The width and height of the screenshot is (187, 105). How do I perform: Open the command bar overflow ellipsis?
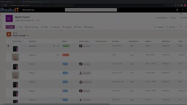(x=100, y=27)
